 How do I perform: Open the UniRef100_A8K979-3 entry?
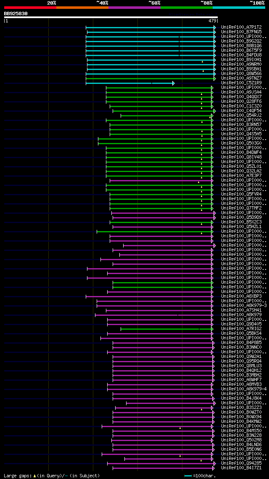(x=244, y=305)
